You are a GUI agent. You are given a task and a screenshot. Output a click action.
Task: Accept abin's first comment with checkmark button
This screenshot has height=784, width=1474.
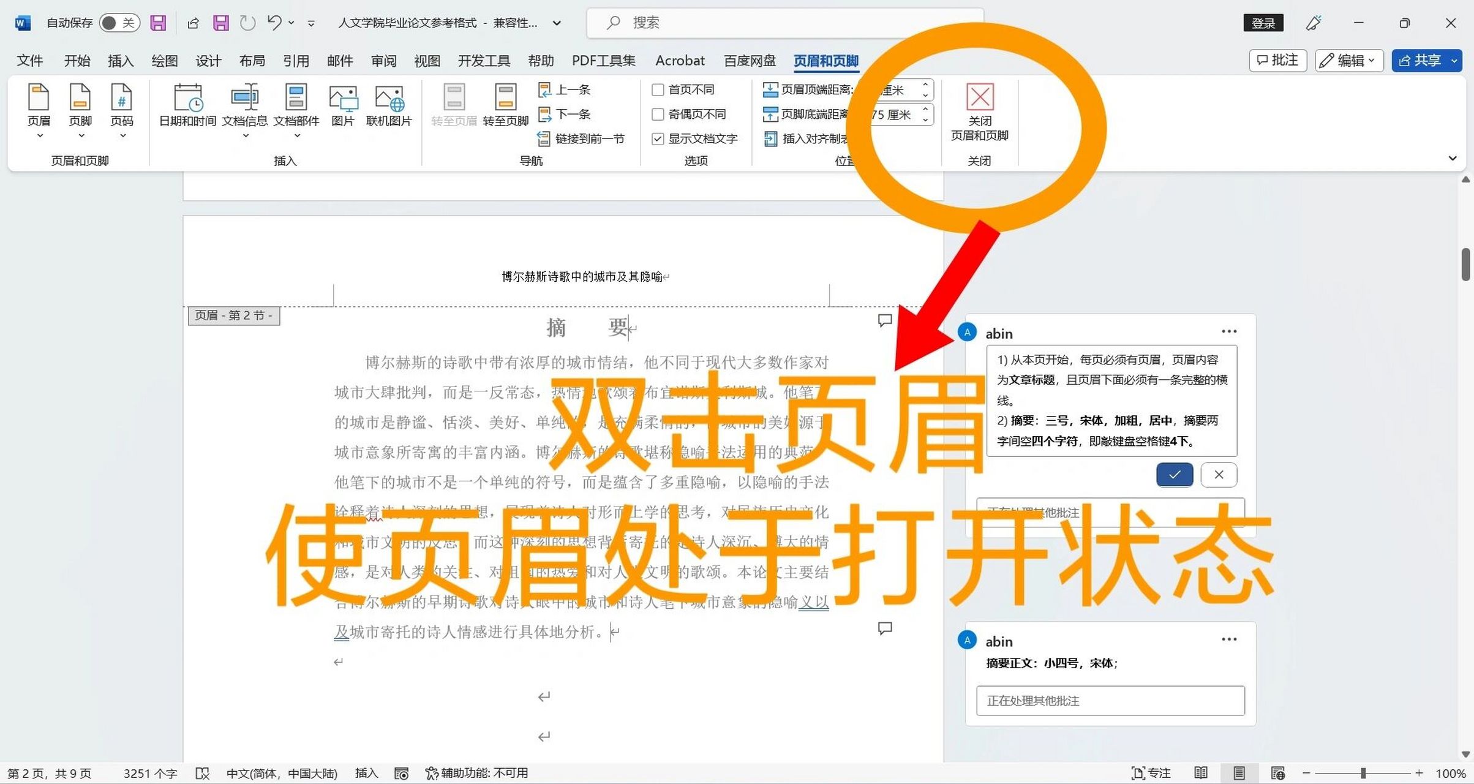[1174, 475]
